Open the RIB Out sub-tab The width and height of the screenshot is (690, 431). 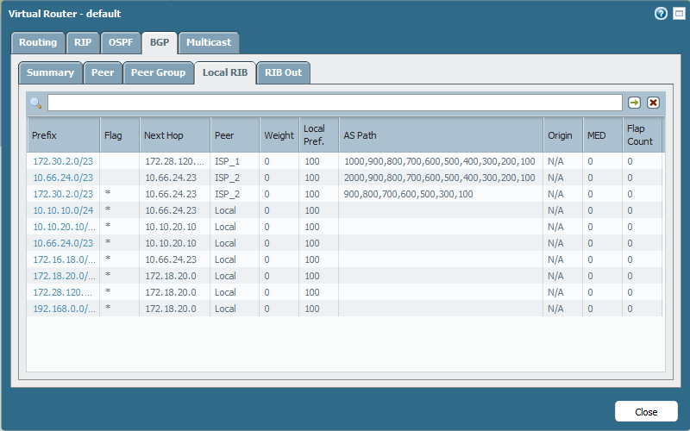tap(284, 73)
